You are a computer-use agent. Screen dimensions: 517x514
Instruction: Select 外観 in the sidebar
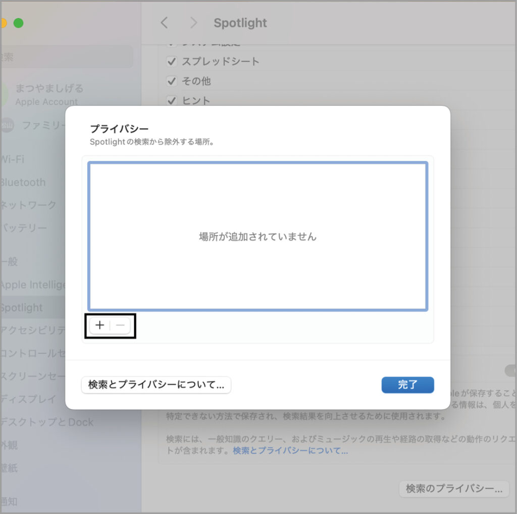(9, 445)
